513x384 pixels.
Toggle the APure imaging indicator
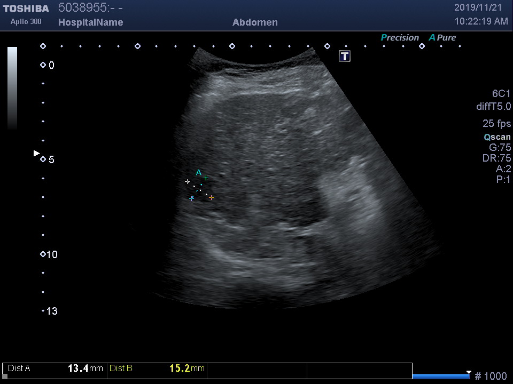[x=442, y=38]
